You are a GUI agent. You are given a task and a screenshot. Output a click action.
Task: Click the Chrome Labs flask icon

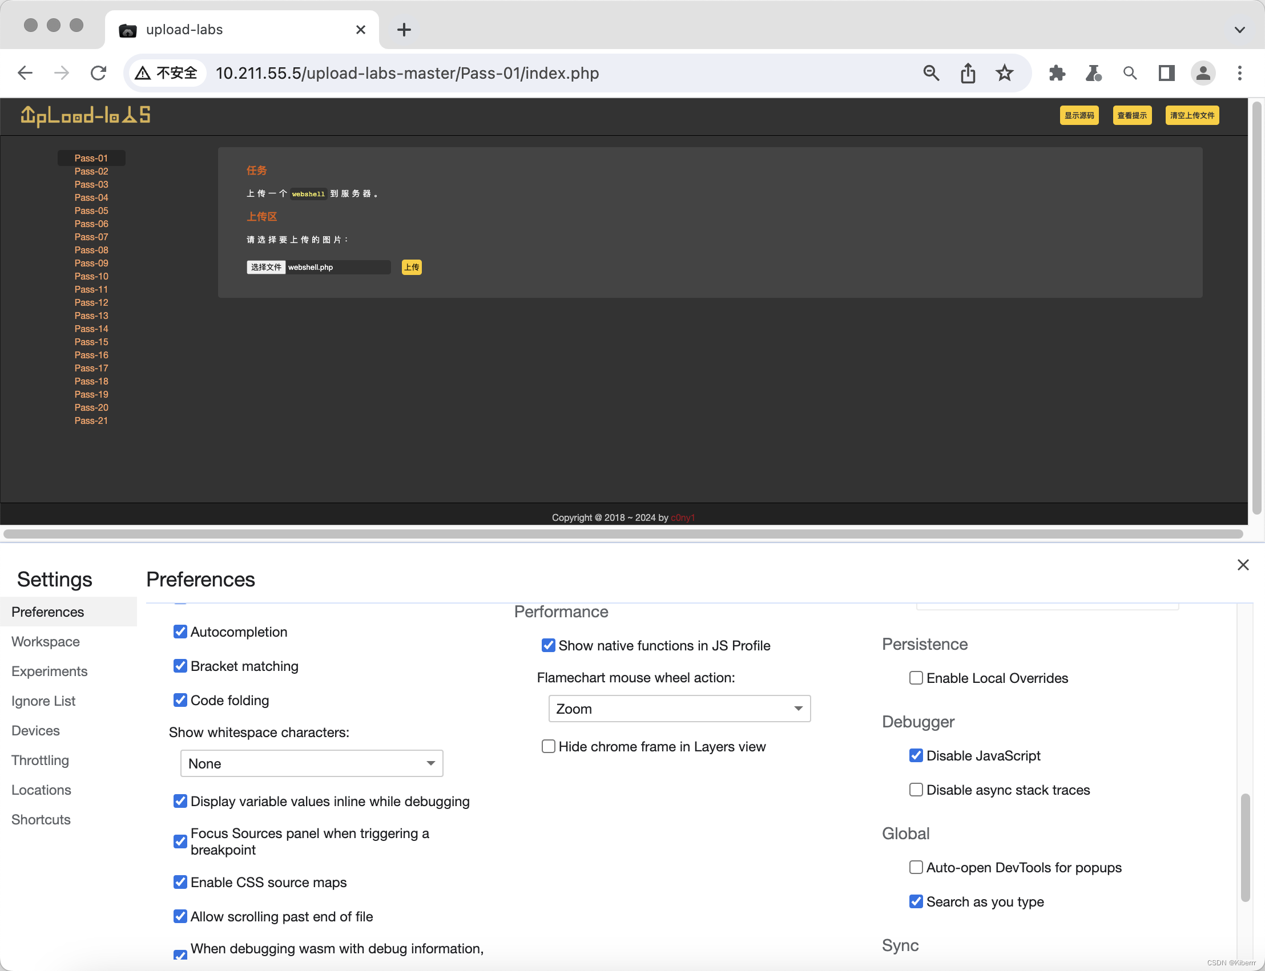click(x=1093, y=73)
